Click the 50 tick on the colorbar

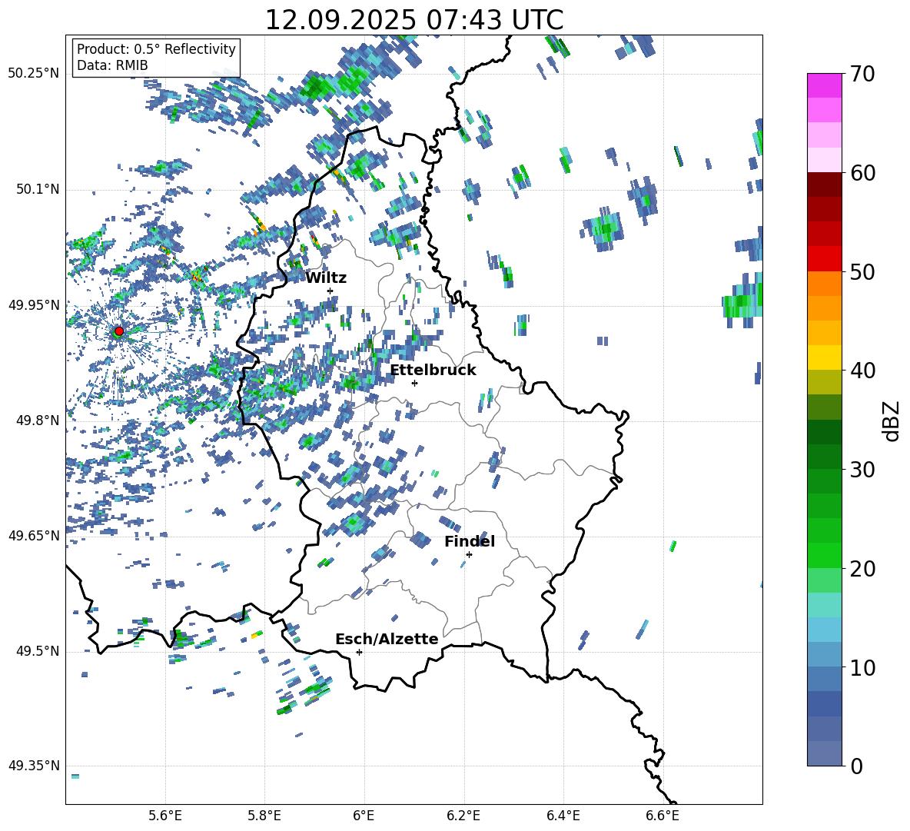[862, 271]
